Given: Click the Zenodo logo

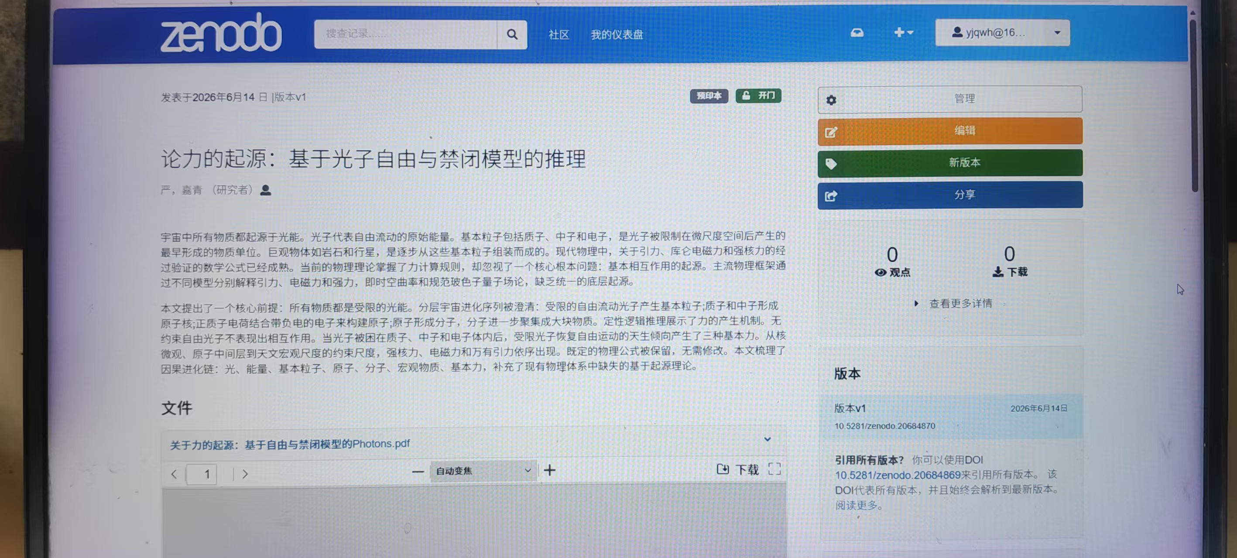Looking at the screenshot, I should pyautogui.click(x=221, y=33).
